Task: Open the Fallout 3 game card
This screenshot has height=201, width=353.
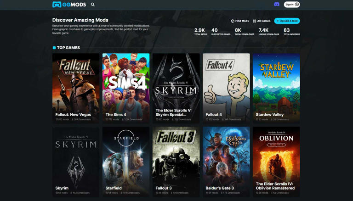Action: click(176, 162)
